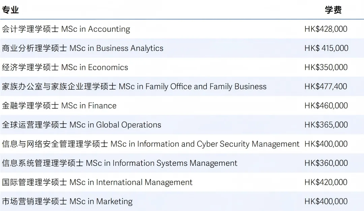
Task: Click the 学费 column header
Action: 333,10
